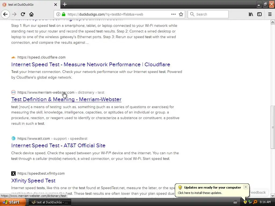Viewport: 275px width, 206px height.
Task: Click orange magnifier tray icon
Action: [x=255, y=202]
